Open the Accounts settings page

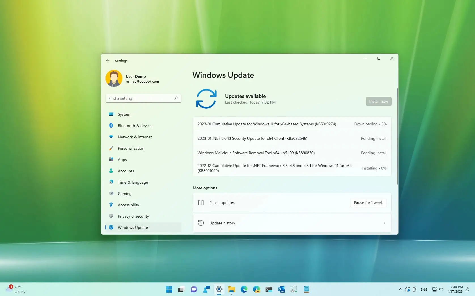tap(143, 171)
